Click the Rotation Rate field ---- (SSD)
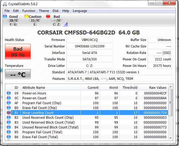Screen dimensions: 179x146 point(160,53)
